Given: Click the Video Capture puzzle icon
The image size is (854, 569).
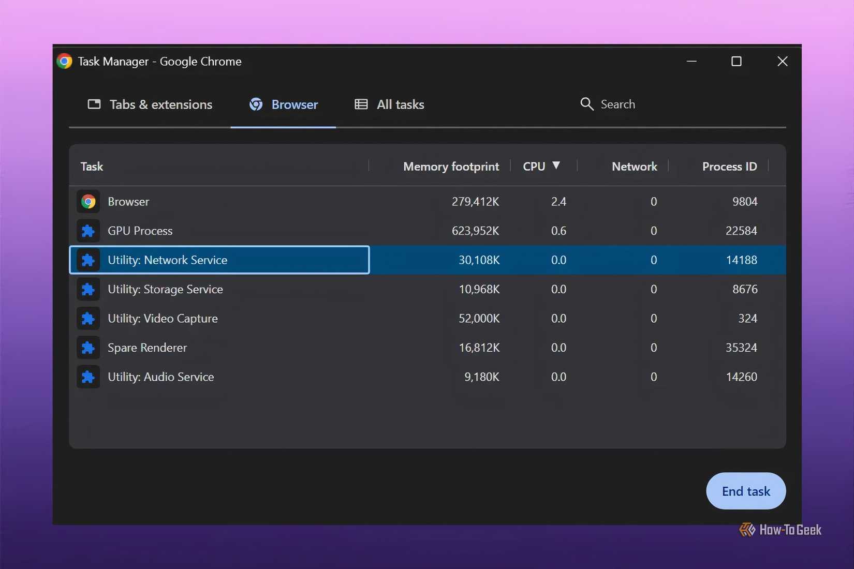Looking at the screenshot, I should [89, 318].
